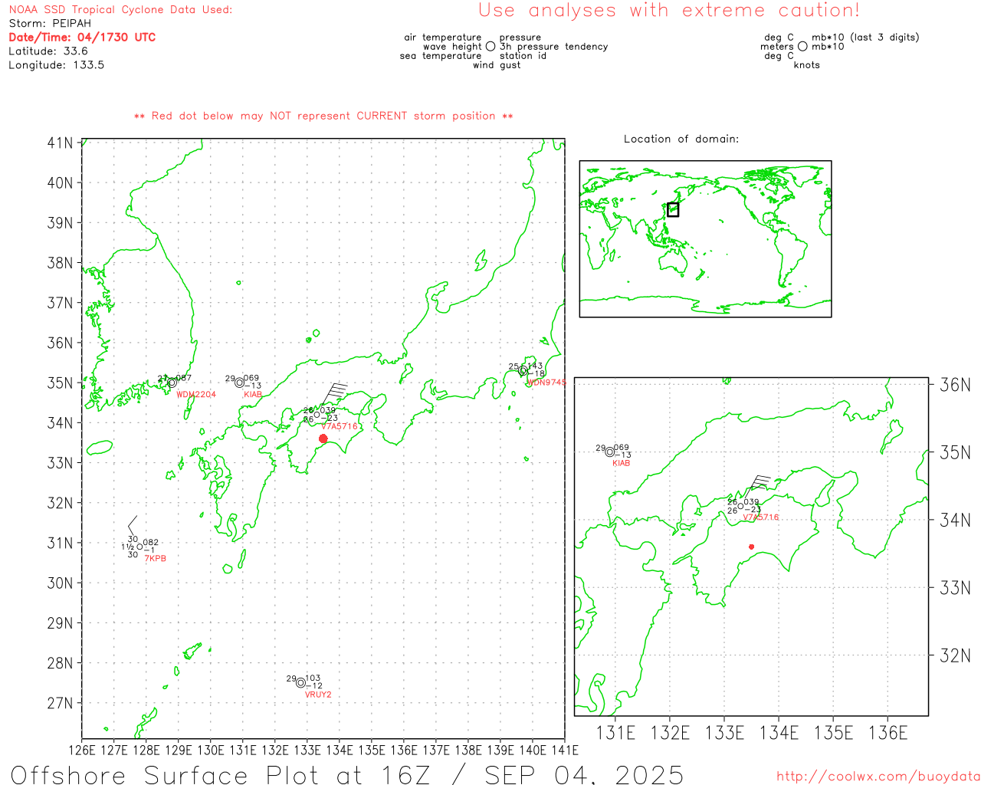Click the KIAB station circle on inset map
Viewport: 981px width, 785px height.
pyautogui.click(x=610, y=452)
